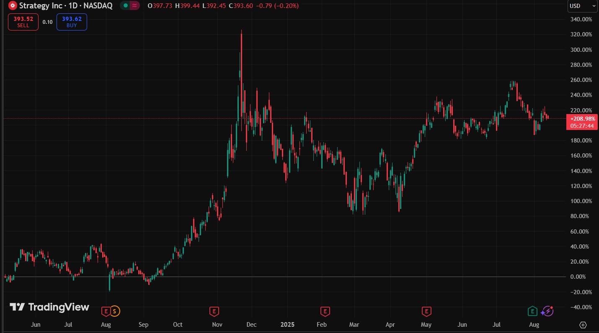
Task: Click the Apr label on time axis
Action: coord(390,325)
